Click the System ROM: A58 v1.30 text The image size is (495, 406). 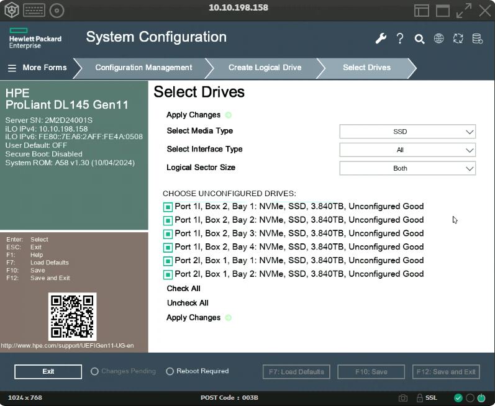70,163
